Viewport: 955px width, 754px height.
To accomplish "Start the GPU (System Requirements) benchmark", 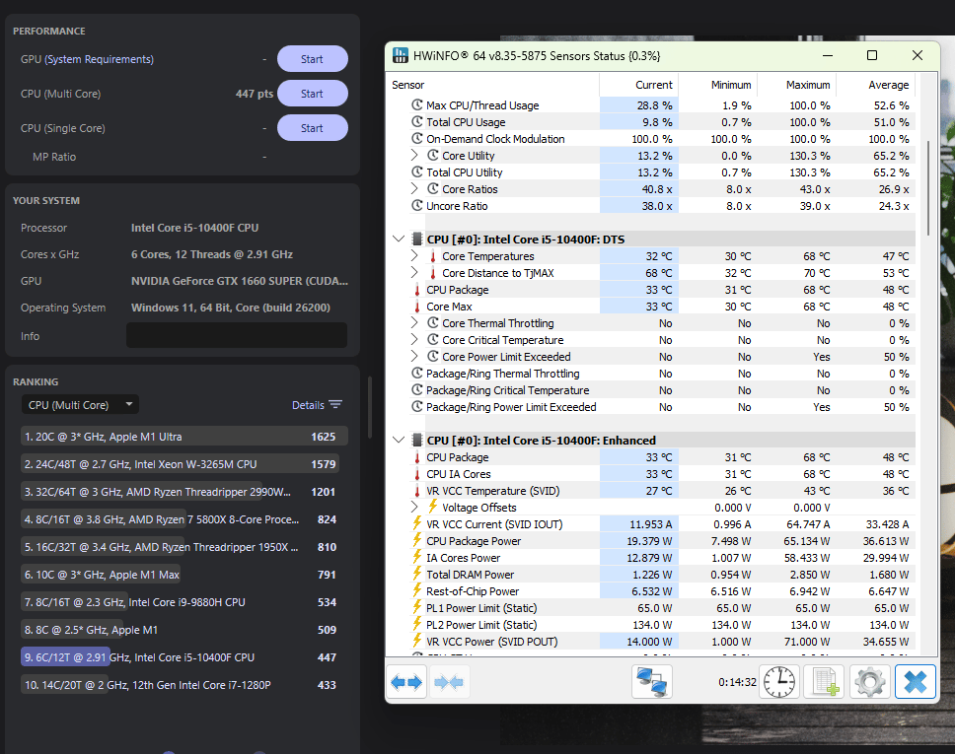I will [313, 59].
